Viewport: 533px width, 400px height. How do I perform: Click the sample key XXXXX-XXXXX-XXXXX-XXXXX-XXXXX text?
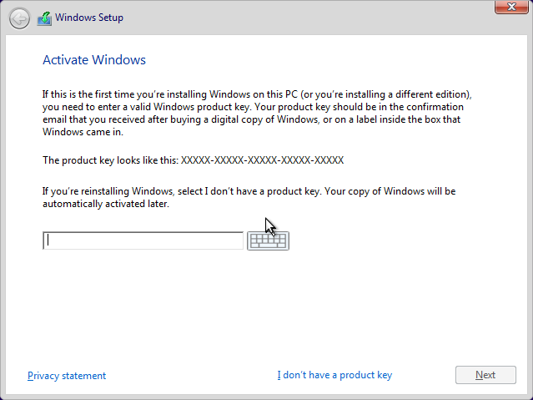262,160
